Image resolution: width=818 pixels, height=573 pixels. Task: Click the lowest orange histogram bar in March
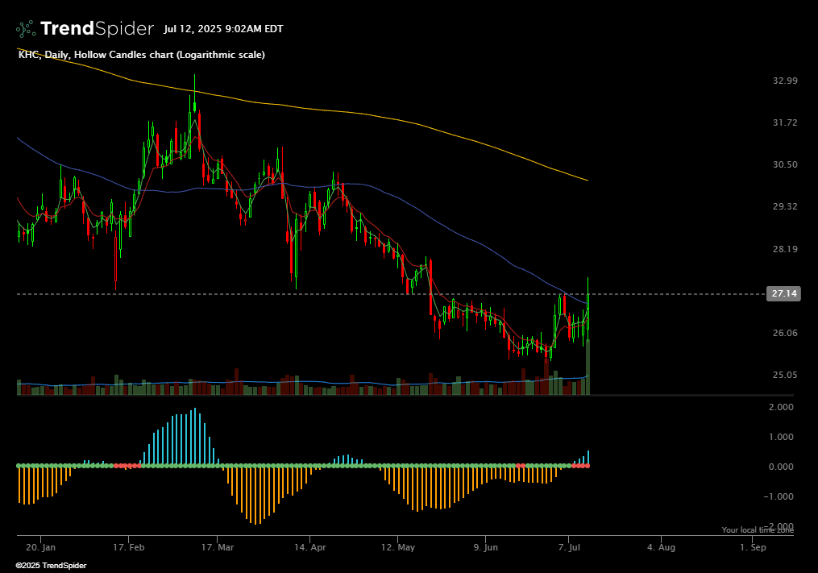tap(257, 522)
